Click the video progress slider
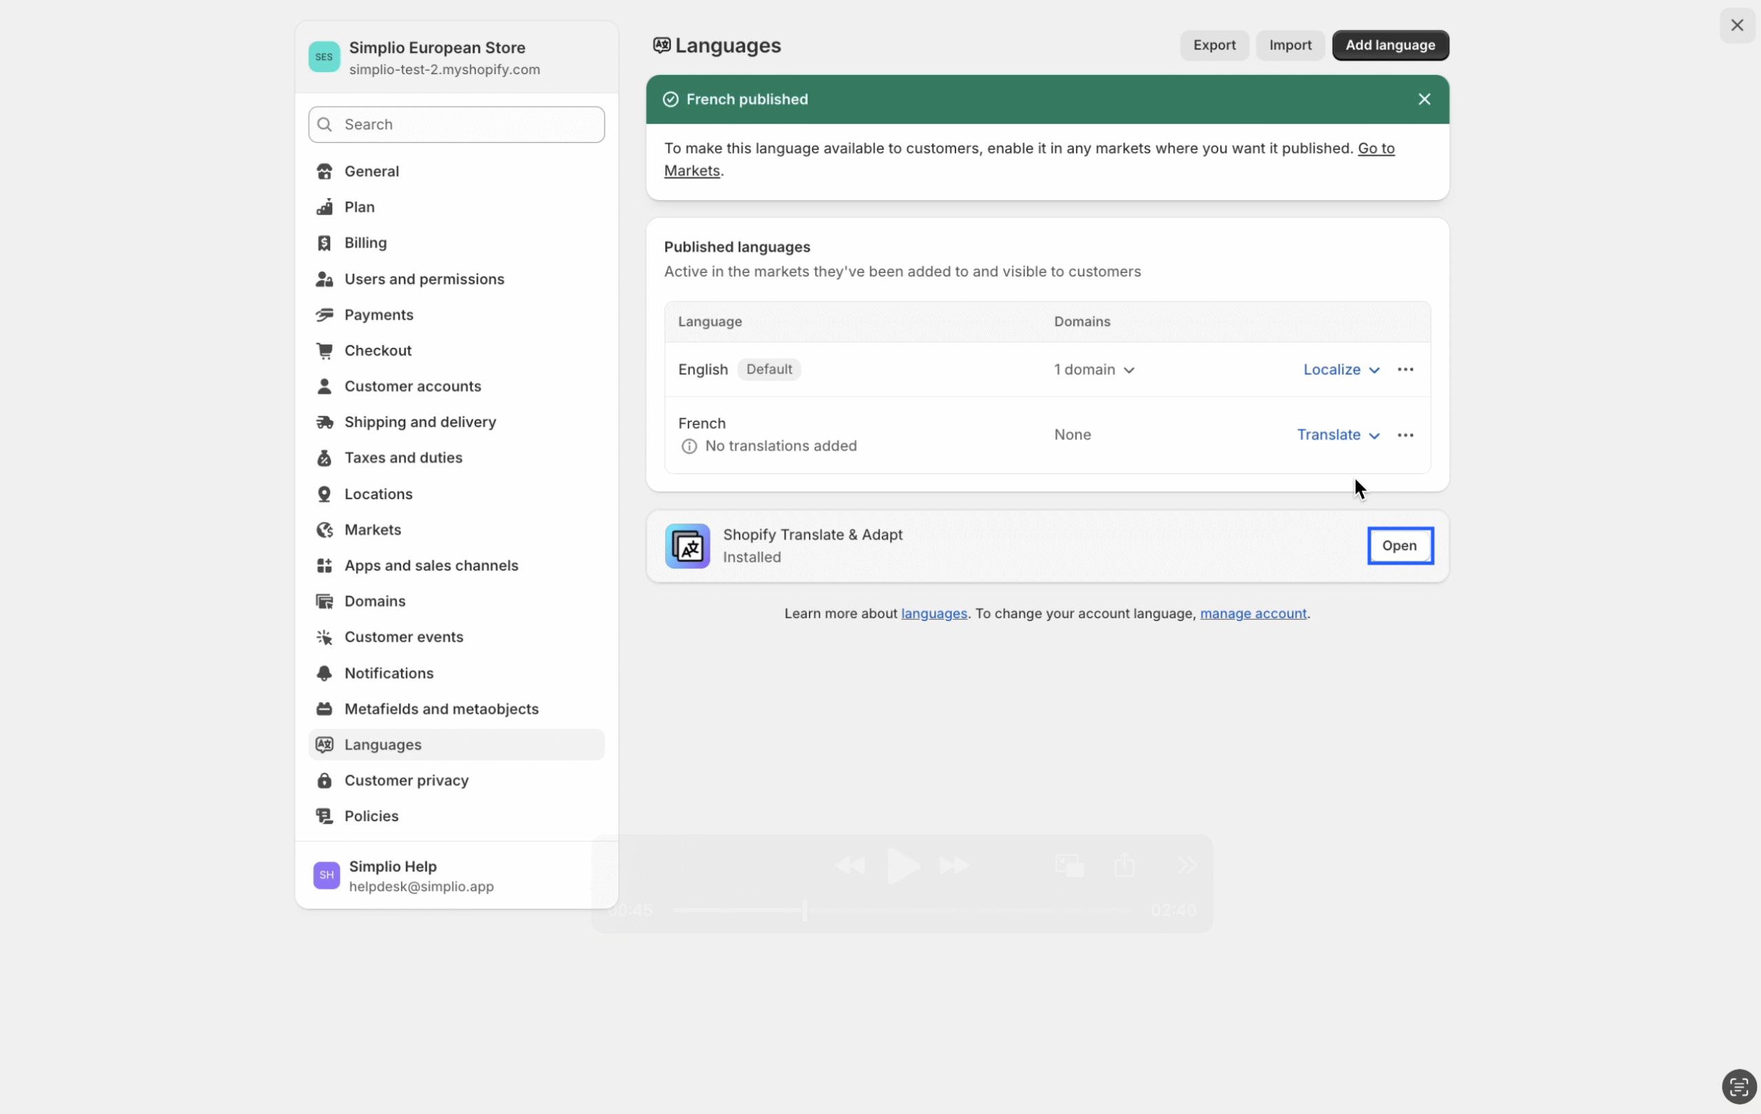Screen dimensions: 1761x1114 (x=903, y=910)
